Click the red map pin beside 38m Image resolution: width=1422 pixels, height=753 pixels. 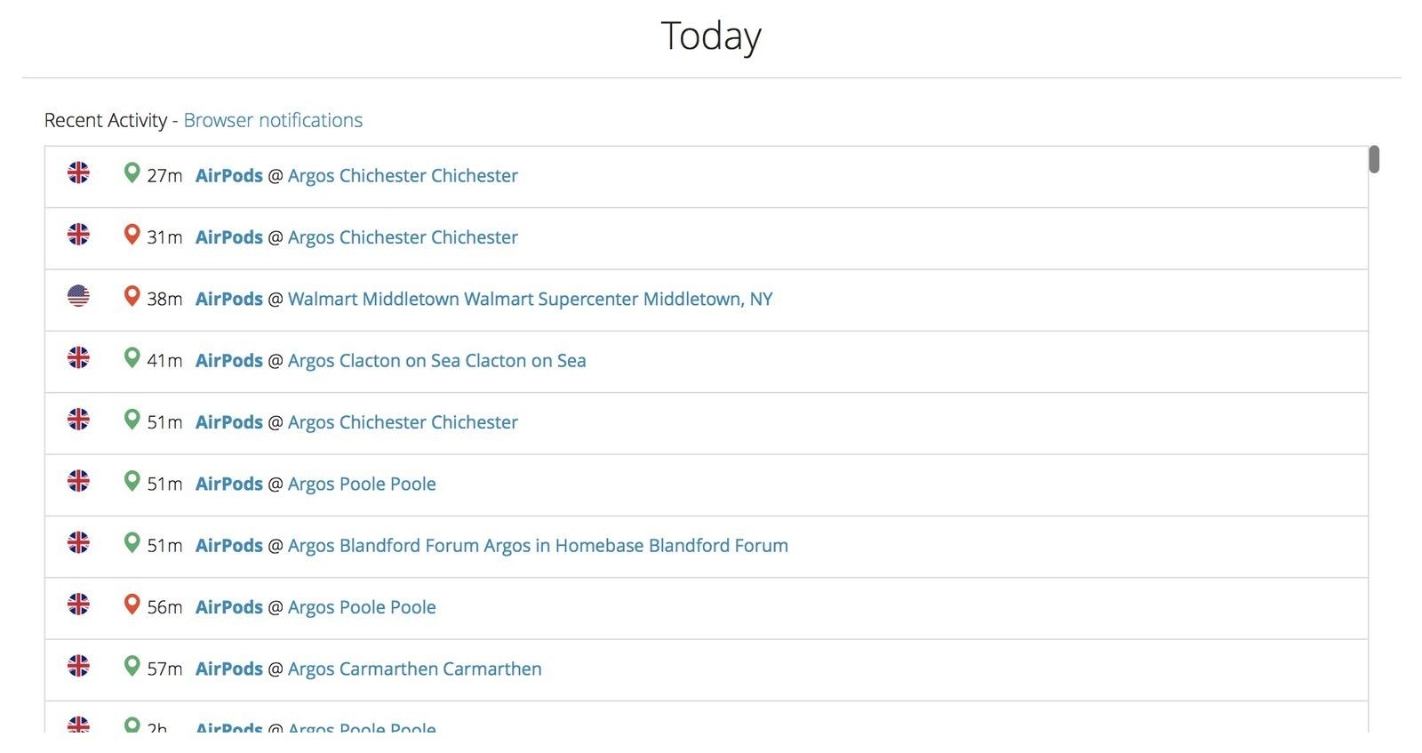point(132,296)
